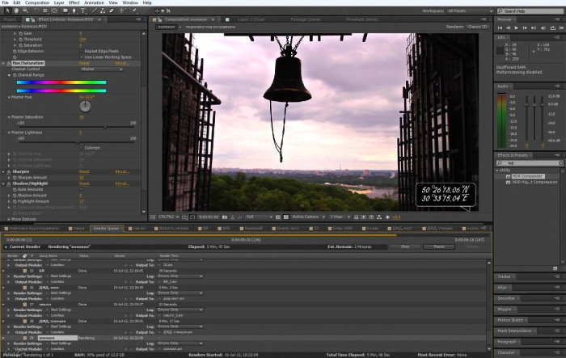The height and width of the screenshot is (358, 566).
Task: Click the Master Hue dial
Action: tap(85, 107)
